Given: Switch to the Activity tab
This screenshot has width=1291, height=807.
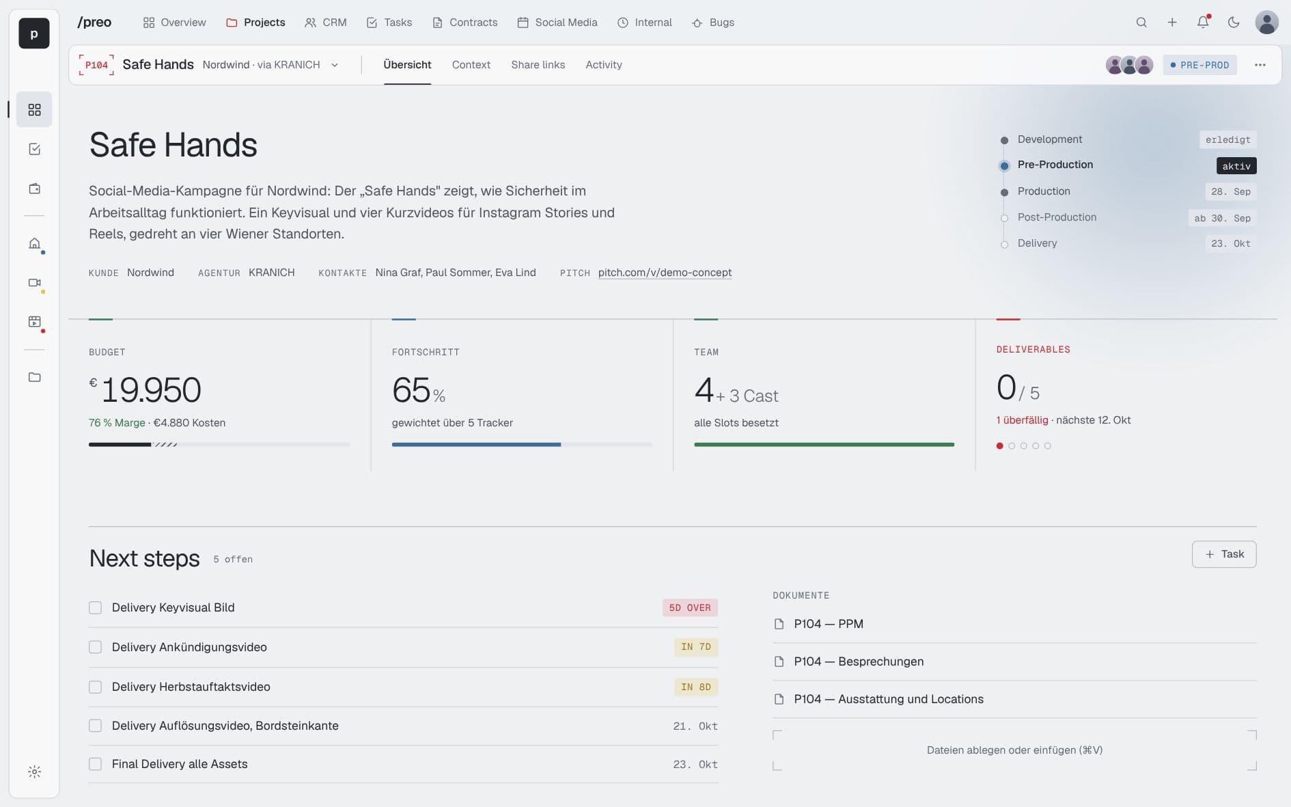Looking at the screenshot, I should coord(604,65).
